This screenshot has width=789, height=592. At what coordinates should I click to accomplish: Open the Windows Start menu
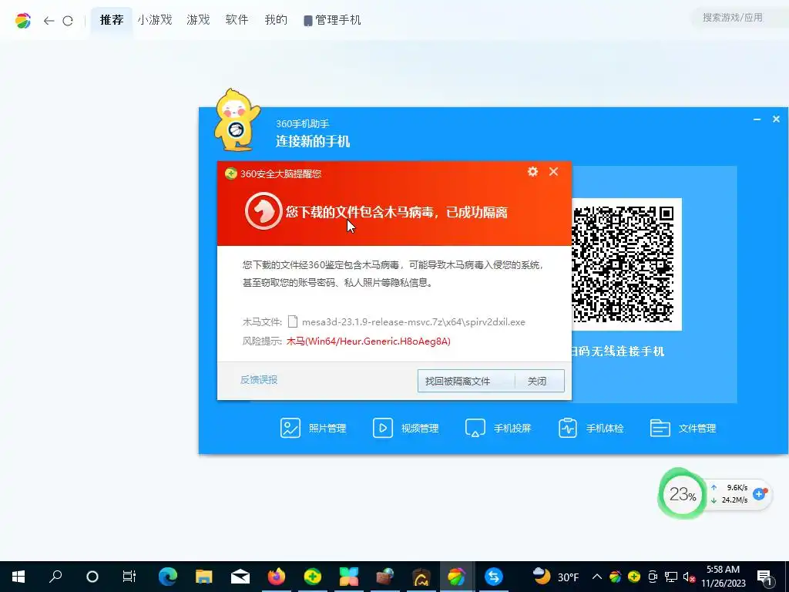tap(18, 577)
